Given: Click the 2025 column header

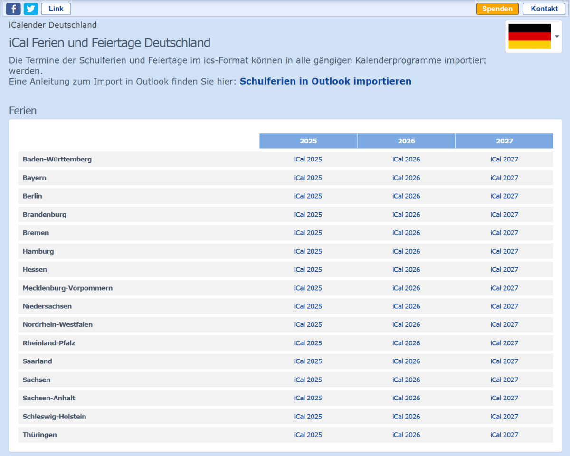Looking at the screenshot, I should (x=308, y=141).
